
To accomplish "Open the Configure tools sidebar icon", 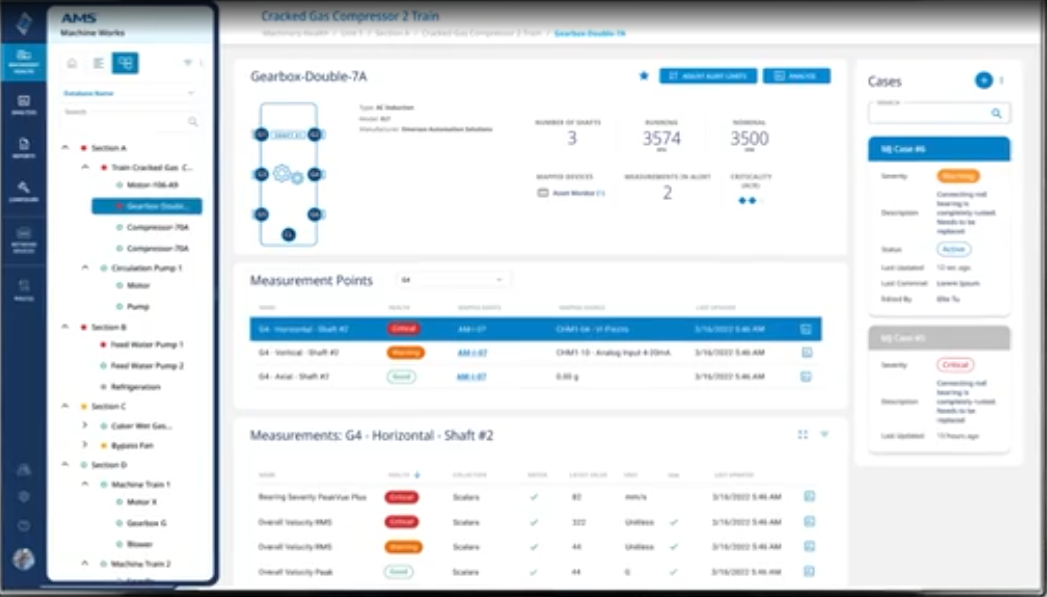I will pos(24,191).
